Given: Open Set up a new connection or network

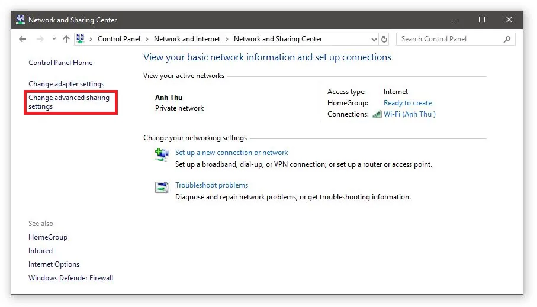Looking at the screenshot, I should [x=231, y=153].
